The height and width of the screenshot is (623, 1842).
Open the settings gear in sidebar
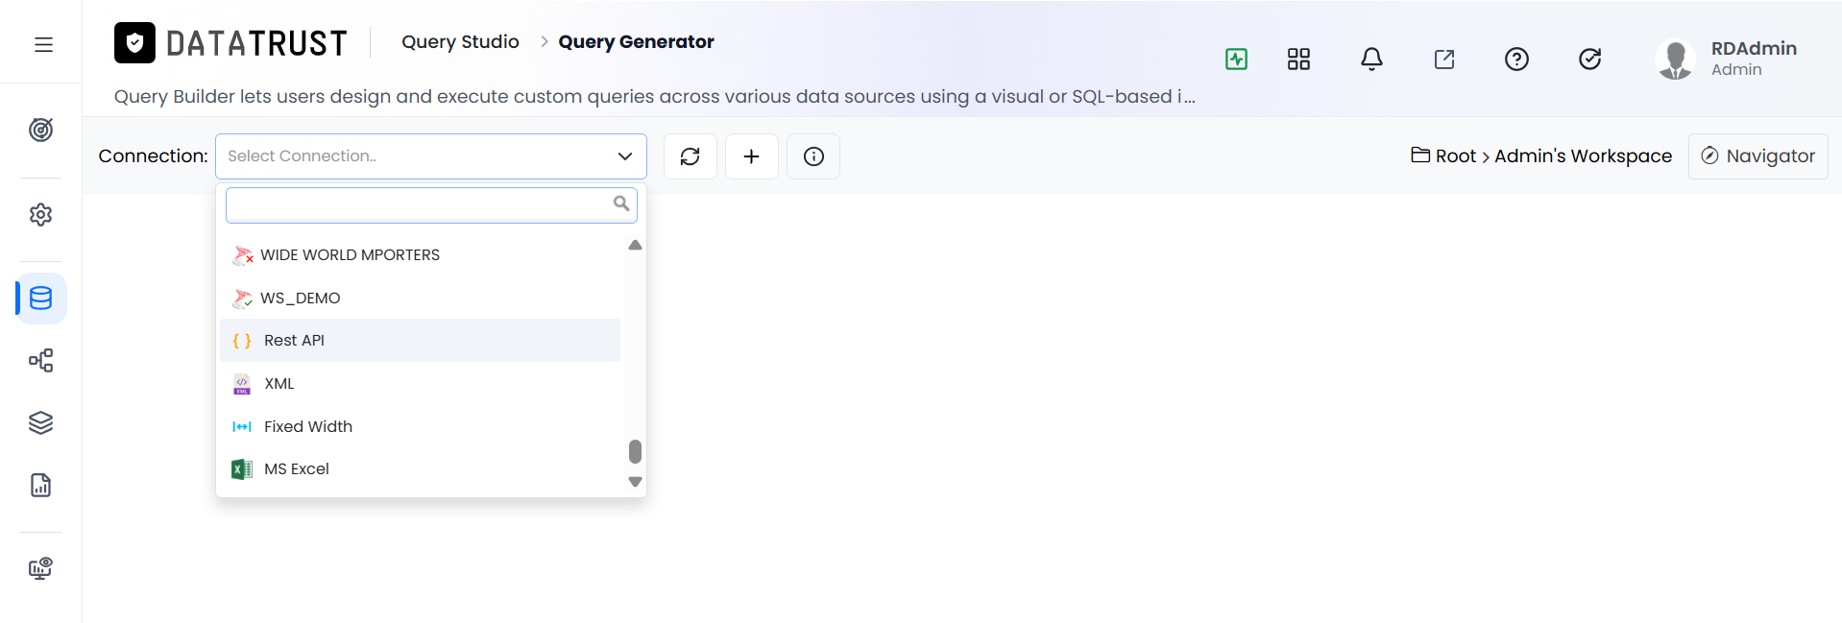point(40,214)
